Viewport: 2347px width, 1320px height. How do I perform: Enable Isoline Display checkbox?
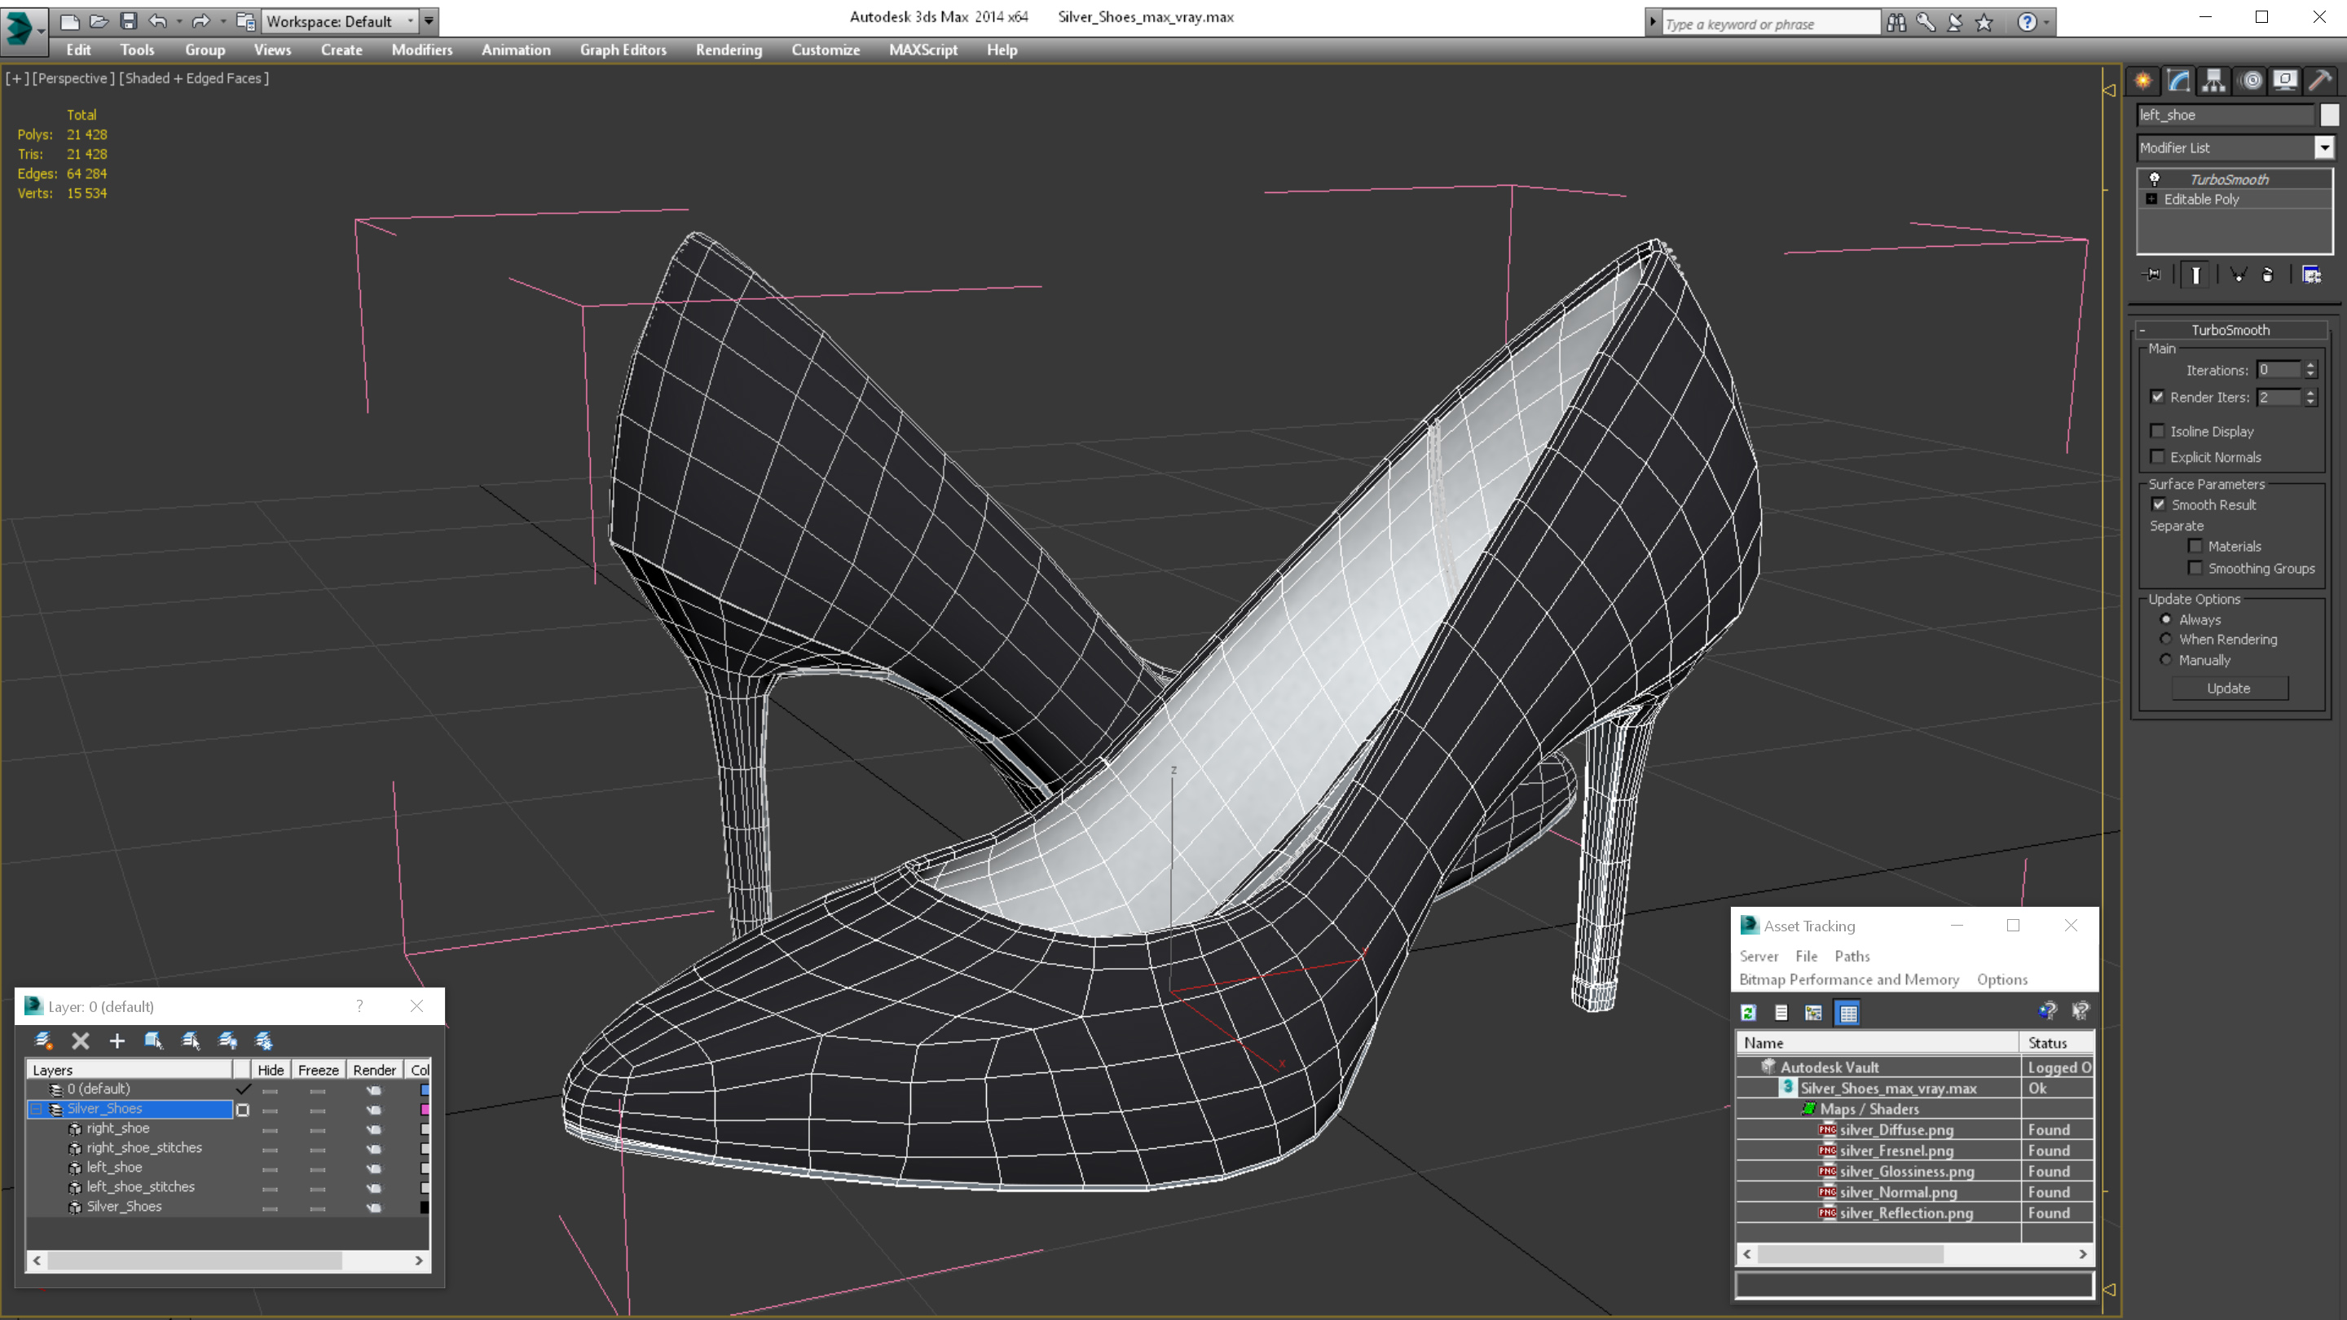(x=2157, y=431)
